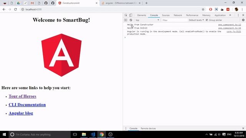Open the Chrome three-dot menu

242,9
